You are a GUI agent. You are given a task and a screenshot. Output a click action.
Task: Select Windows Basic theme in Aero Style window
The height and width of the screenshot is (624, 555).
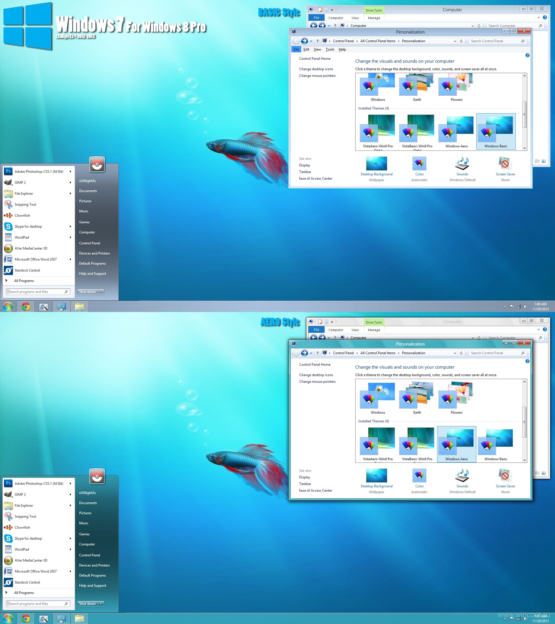coord(495,444)
